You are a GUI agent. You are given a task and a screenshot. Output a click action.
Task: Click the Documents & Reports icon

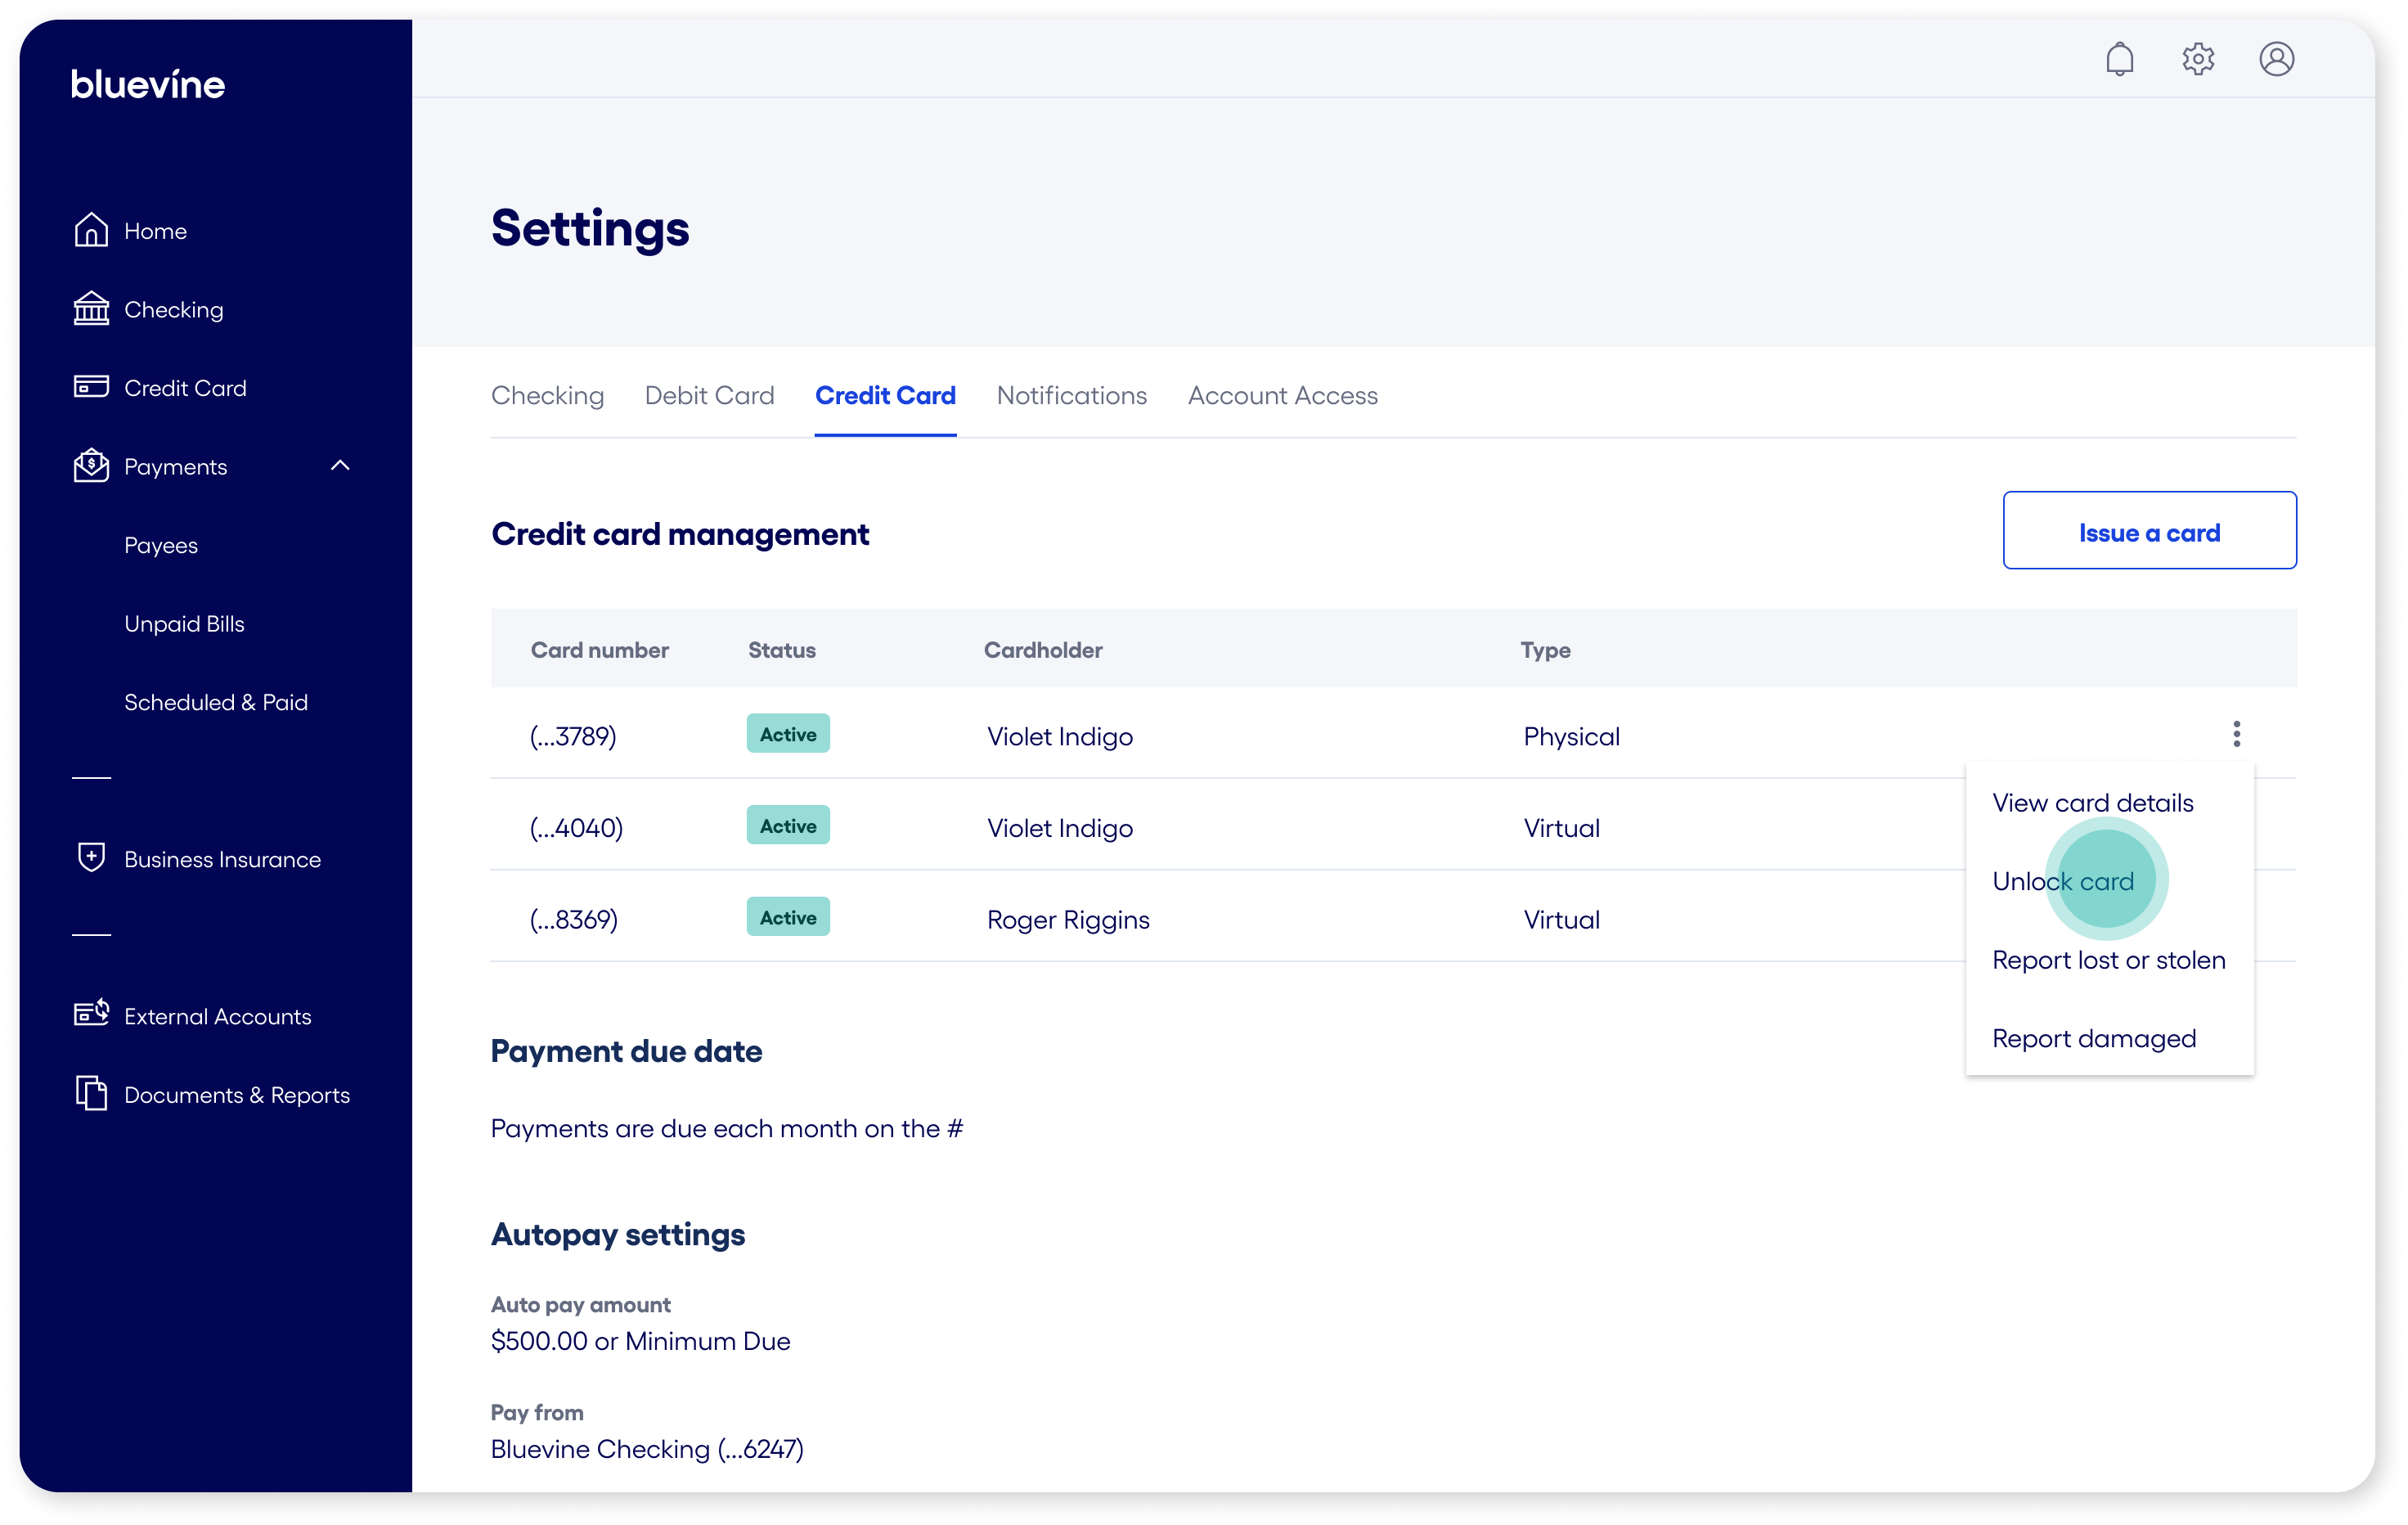91,1093
